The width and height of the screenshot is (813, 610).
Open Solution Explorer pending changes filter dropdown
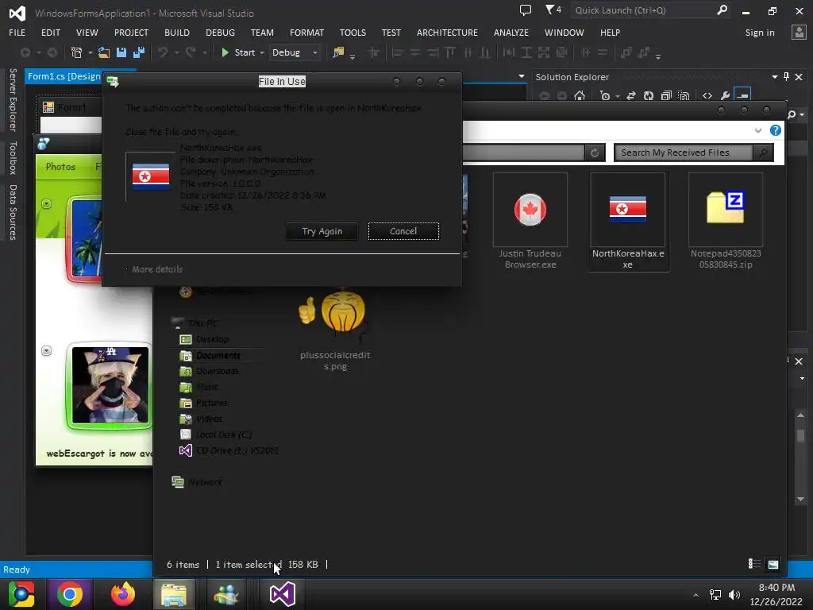(618, 96)
